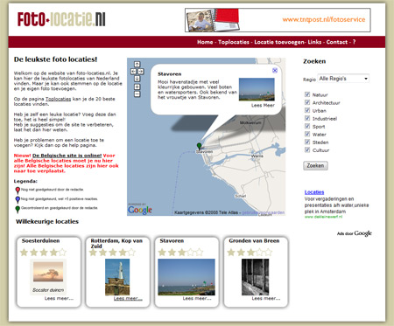
Task: Open the Stavoren card photo thumbnail
Action: pyautogui.click(x=186, y=277)
